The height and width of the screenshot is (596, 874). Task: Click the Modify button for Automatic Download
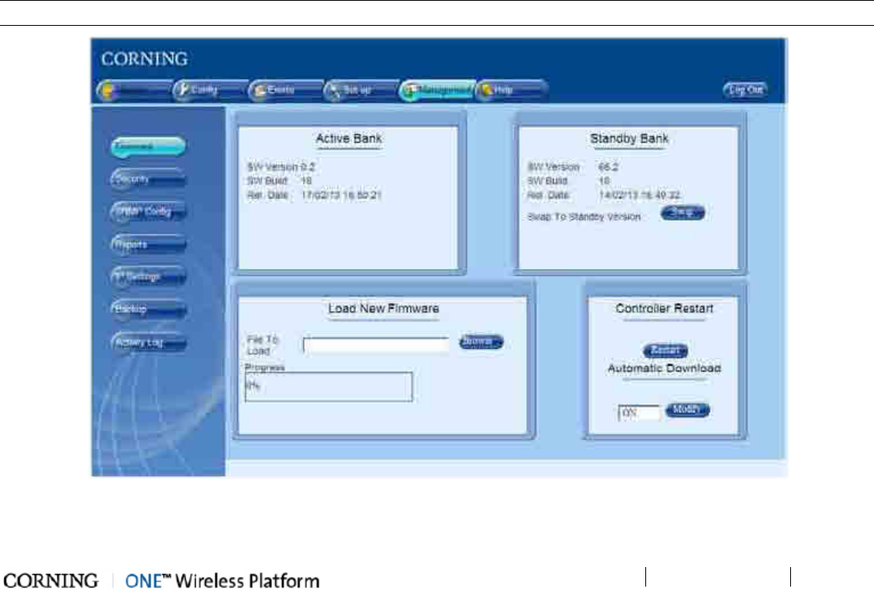point(688,410)
